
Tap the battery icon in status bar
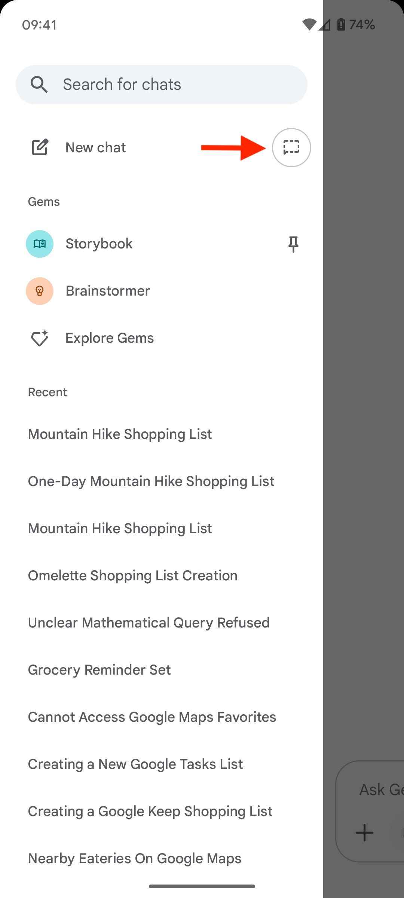[x=341, y=25]
